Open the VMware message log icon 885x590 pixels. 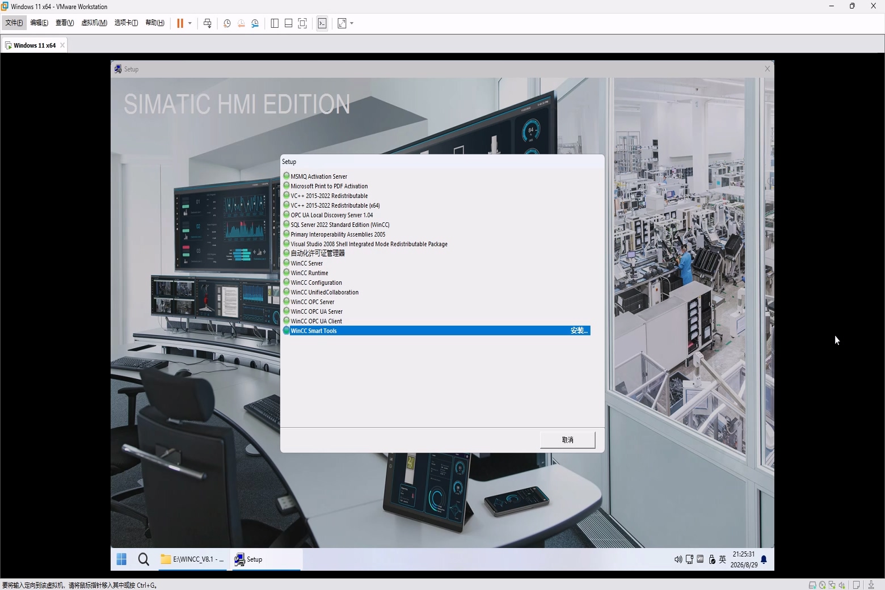pos(857,585)
